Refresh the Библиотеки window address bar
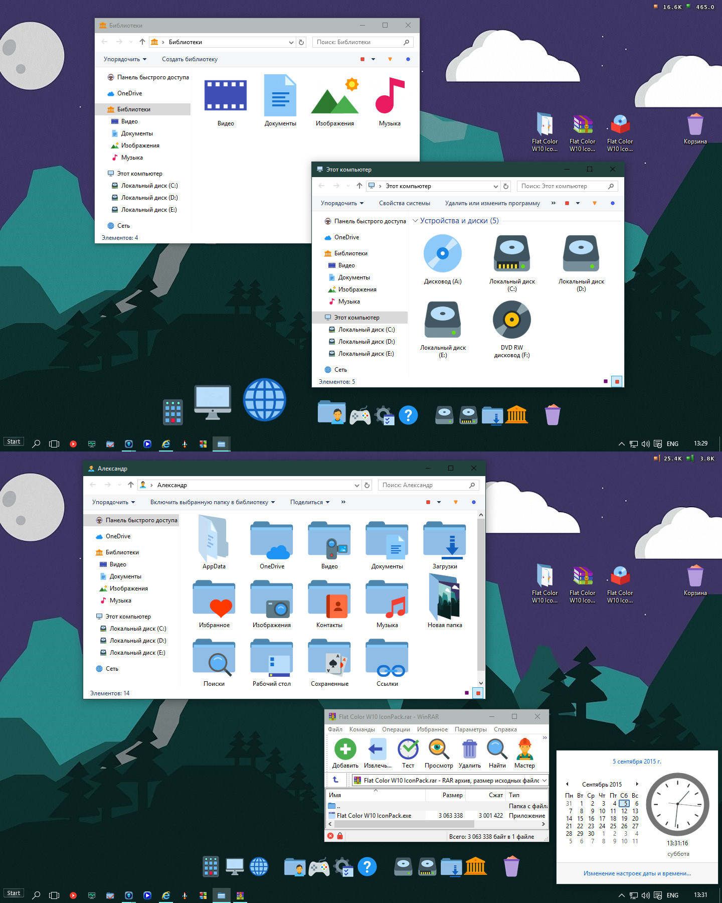Image resolution: width=722 pixels, height=903 pixels. [301, 42]
